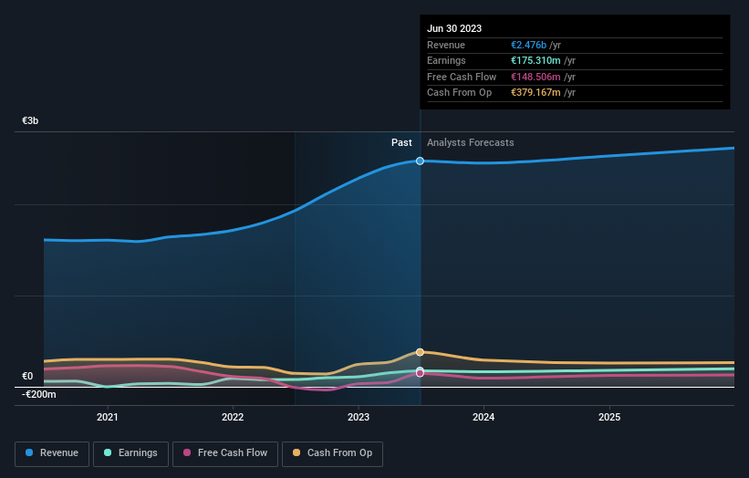Click the Cash From Op orange data point marker
The image size is (749, 478).
coord(420,352)
